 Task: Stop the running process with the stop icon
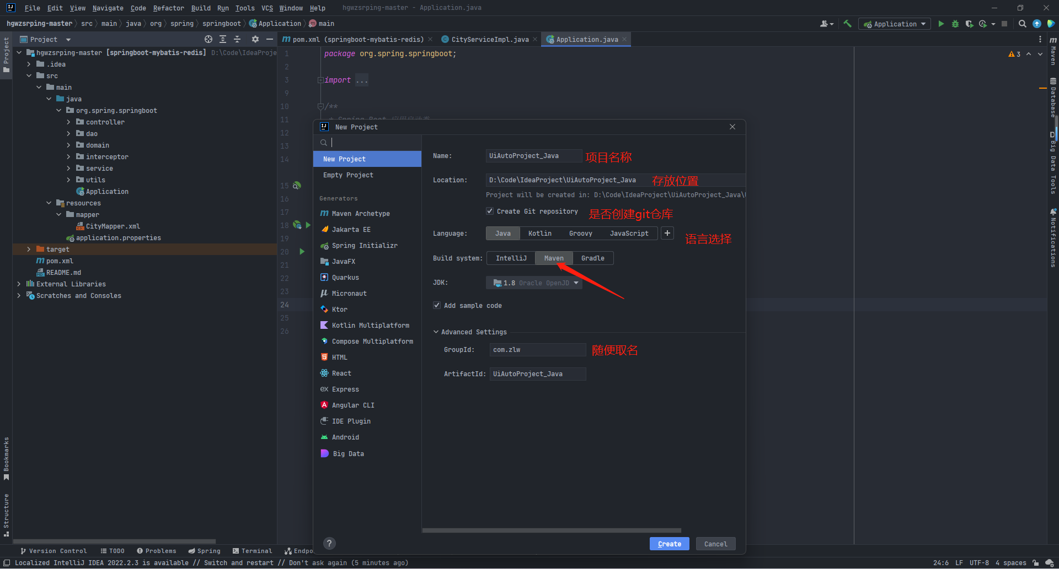point(1004,24)
